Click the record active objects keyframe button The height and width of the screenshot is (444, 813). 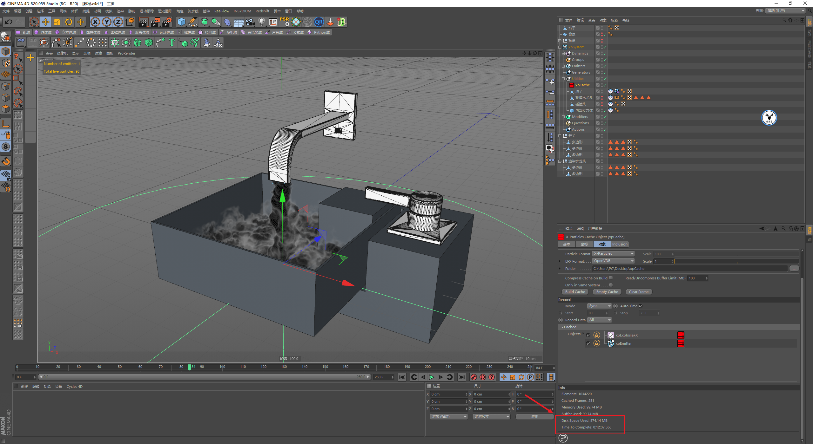point(474,377)
